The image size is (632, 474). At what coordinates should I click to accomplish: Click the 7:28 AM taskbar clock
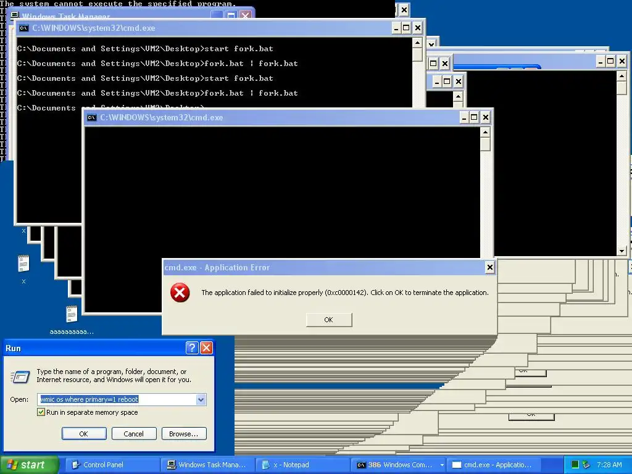[x=609, y=465]
